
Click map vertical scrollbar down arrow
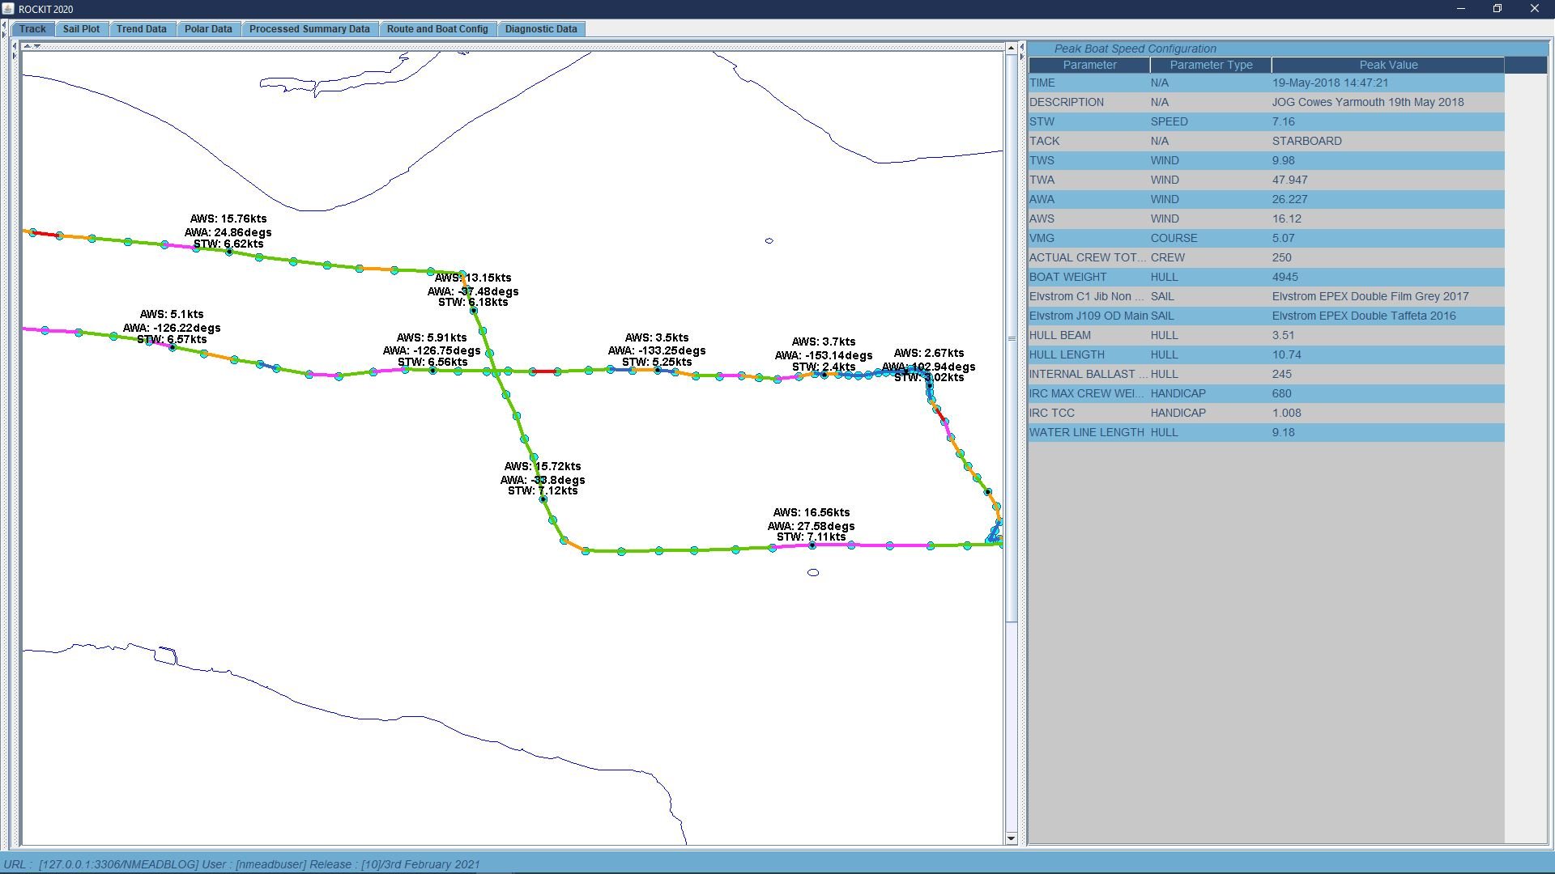1011,838
